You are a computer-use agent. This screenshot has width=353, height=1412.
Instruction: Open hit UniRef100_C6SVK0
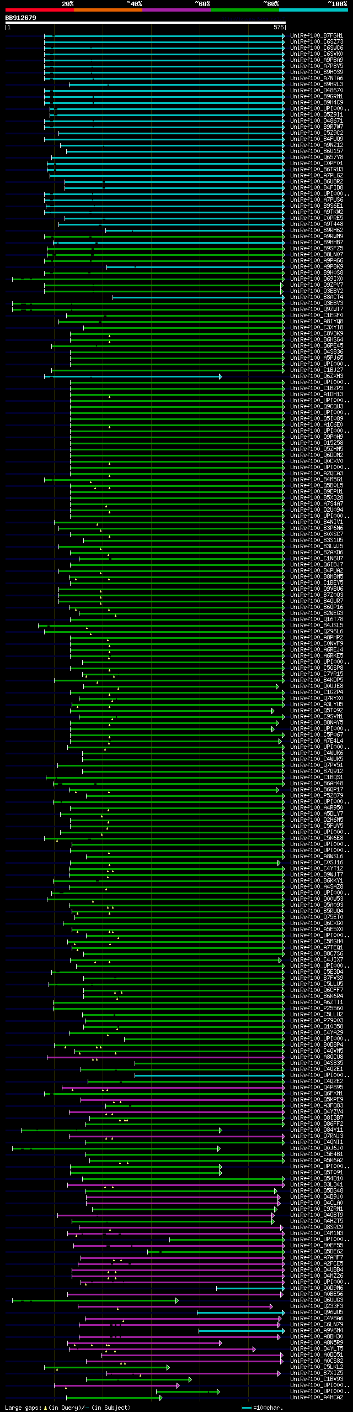click(x=317, y=54)
